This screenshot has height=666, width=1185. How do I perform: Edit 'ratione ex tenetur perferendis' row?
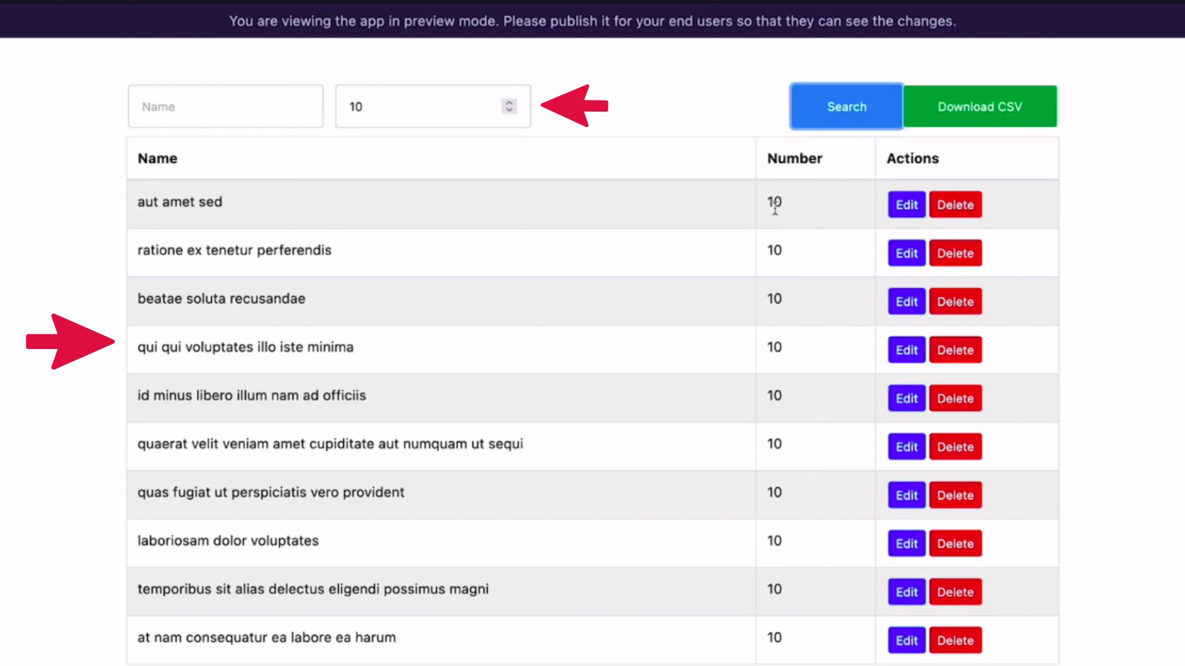pos(907,253)
